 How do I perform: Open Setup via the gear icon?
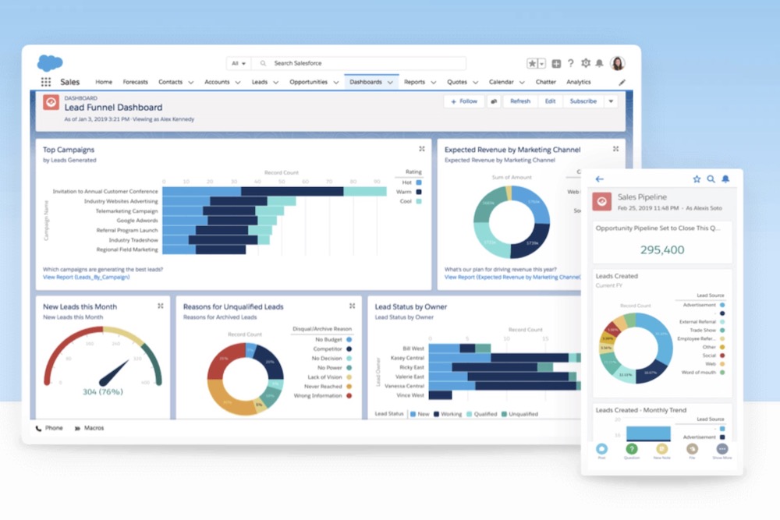(x=587, y=64)
